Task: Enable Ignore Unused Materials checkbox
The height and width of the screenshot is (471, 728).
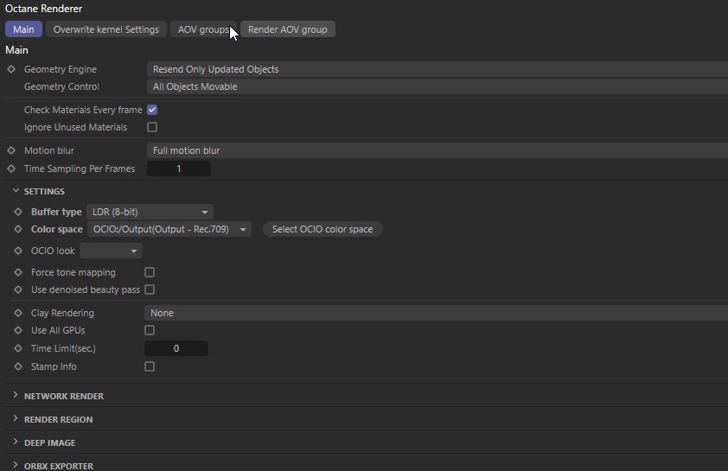Action: [152, 127]
